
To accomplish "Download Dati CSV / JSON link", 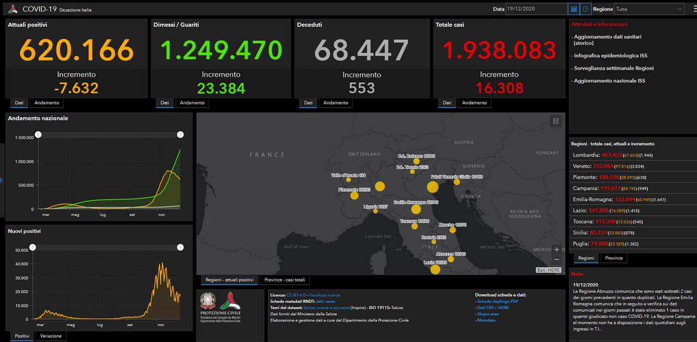I will [492, 308].
